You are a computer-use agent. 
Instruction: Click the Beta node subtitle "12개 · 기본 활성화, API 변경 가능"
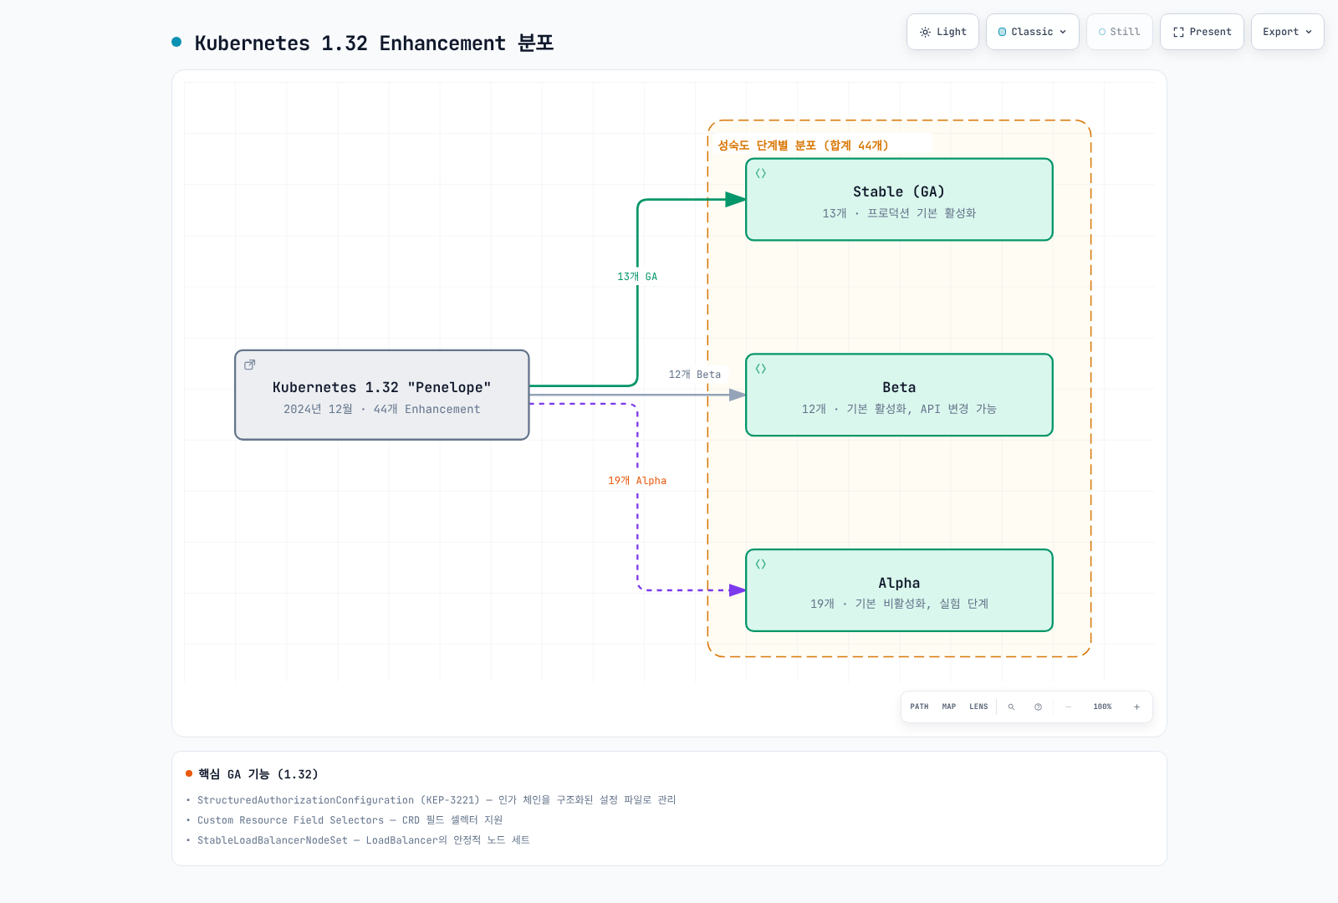[x=899, y=409]
